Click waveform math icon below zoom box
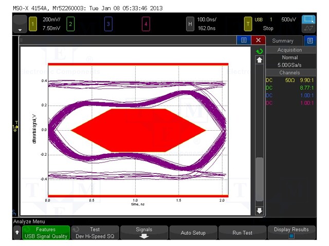 308,28
